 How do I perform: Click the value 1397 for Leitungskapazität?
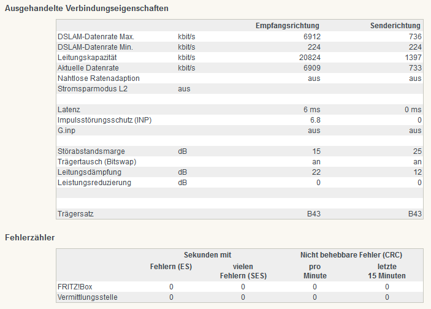(x=413, y=58)
